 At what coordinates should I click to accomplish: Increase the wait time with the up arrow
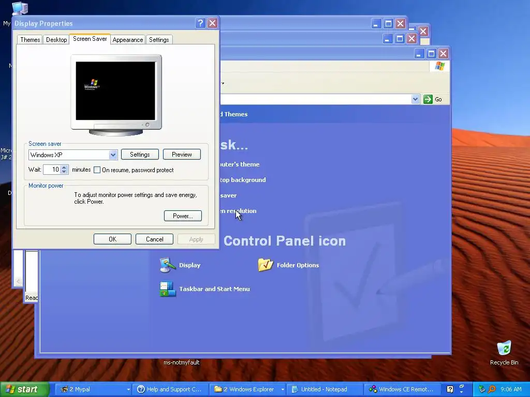tap(64, 167)
